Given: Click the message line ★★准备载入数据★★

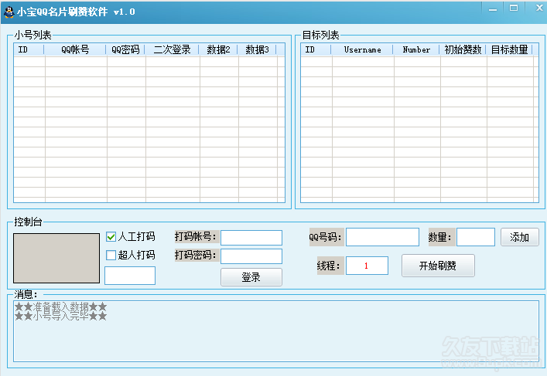Looking at the screenshot, I should pyautogui.click(x=60, y=307).
